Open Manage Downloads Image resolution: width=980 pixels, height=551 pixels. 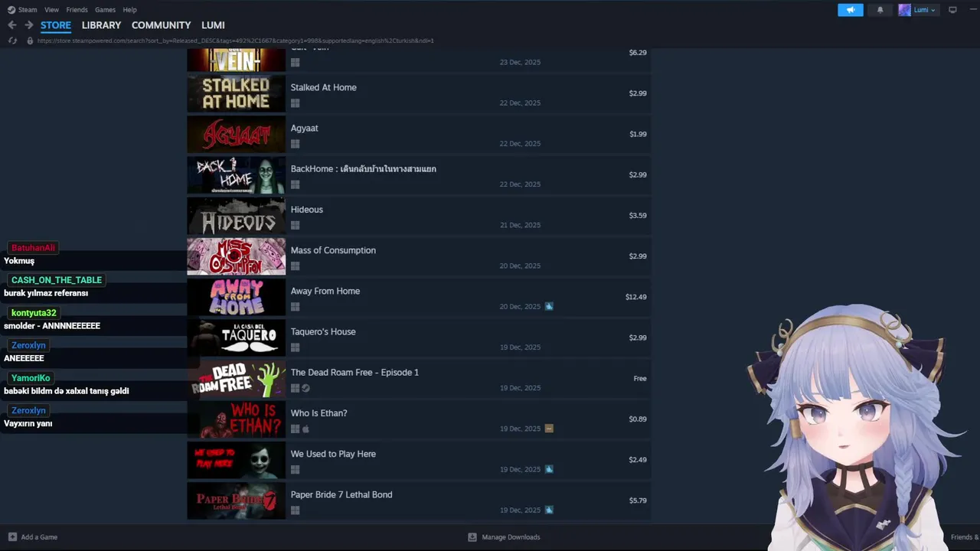click(511, 537)
